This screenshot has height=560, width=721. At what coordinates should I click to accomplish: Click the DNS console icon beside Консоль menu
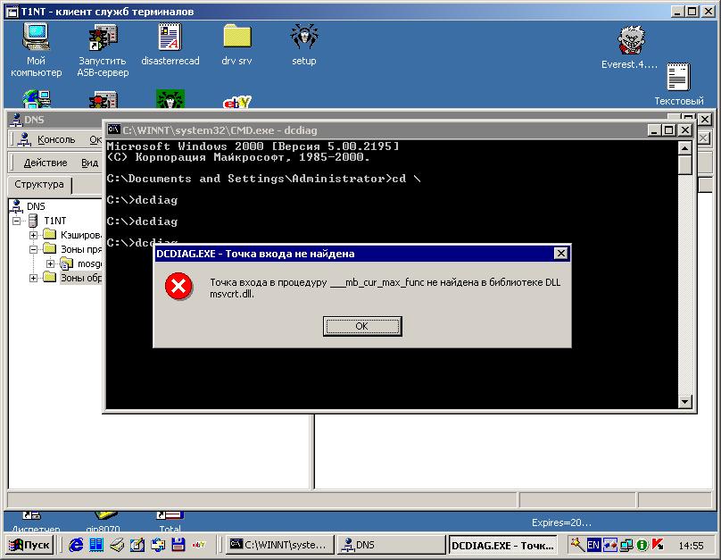(25, 139)
